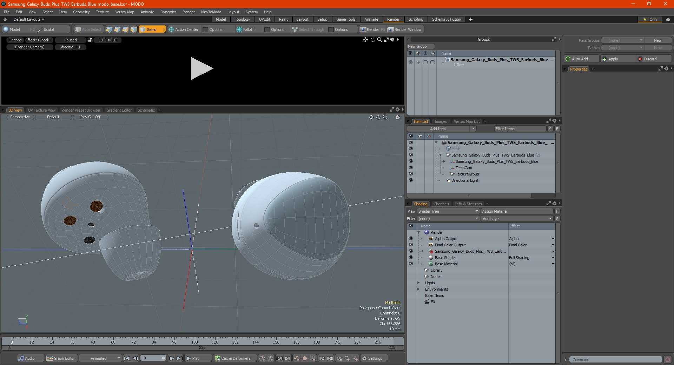Screen dimensions: 674x365
Task: Open the Add Item dropdown arrow
Action: tap(473, 129)
